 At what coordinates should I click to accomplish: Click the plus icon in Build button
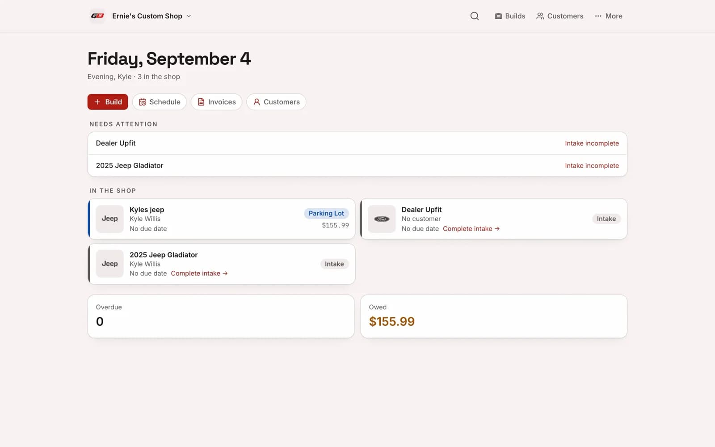(97, 102)
